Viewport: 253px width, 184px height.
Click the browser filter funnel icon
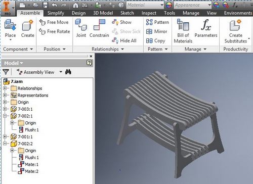coord(6,72)
